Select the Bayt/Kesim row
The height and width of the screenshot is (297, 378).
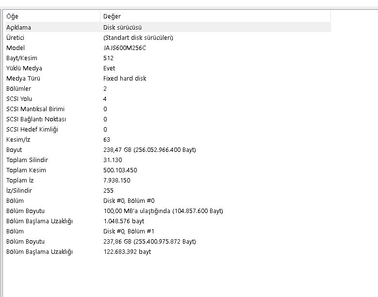(168, 58)
